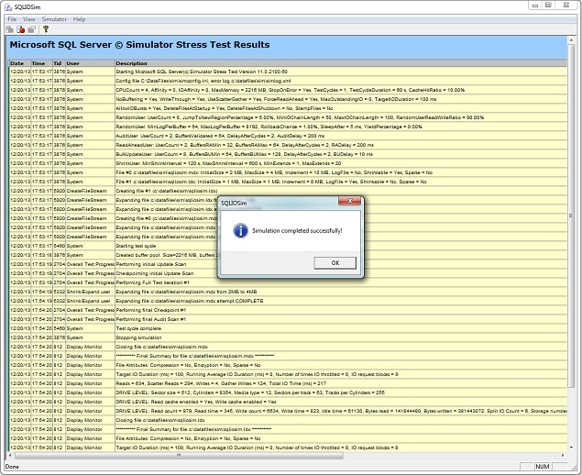582x475 pixels.
Task: Select the 'Test cycle complete' row
Action: 288,328
